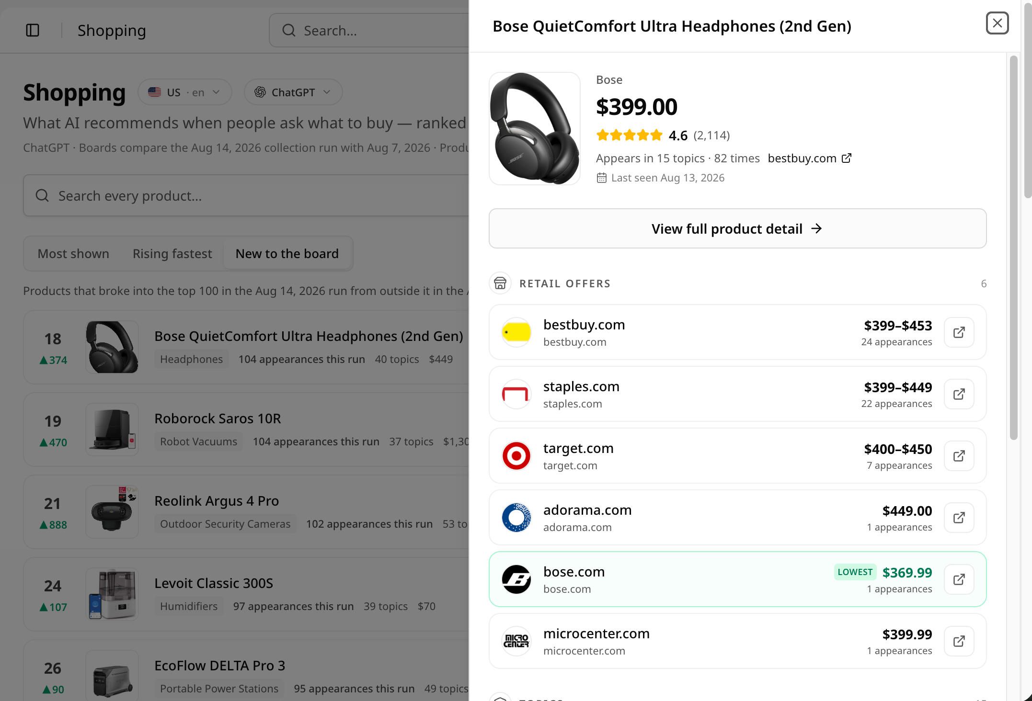Open the Levoit Classic 300S row
Image resolution: width=1032 pixels, height=701 pixels.
click(246, 594)
